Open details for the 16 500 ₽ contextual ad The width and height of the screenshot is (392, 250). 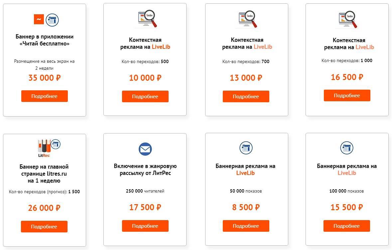(x=347, y=96)
